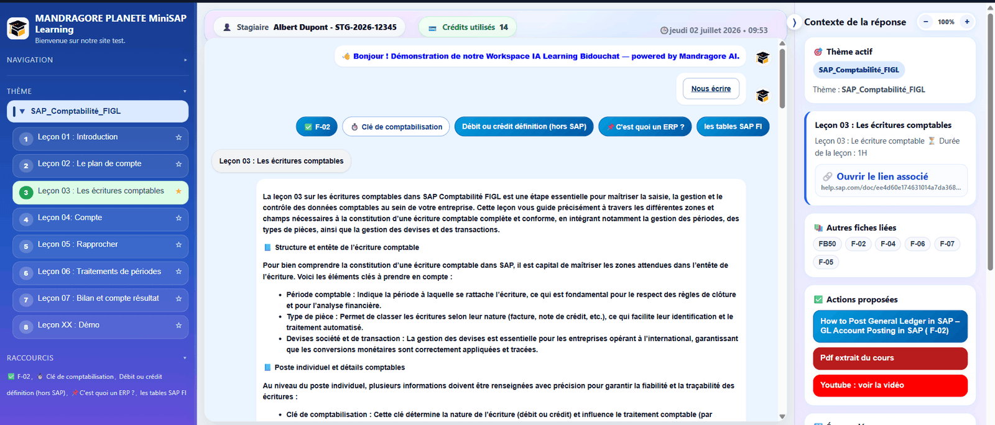Click the graduation cap avatar beside the greeting
Viewport: 995px width, 425px height.
[x=762, y=57]
